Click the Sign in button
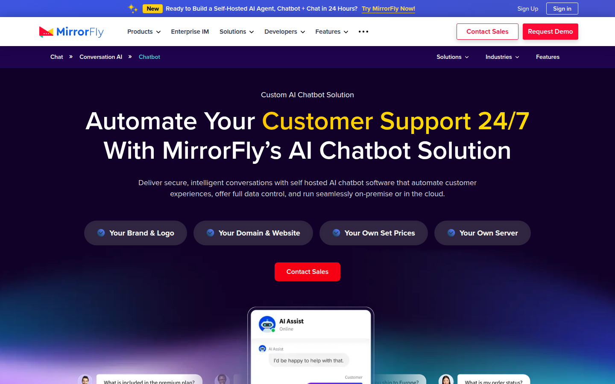The width and height of the screenshot is (615, 384). tap(562, 9)
